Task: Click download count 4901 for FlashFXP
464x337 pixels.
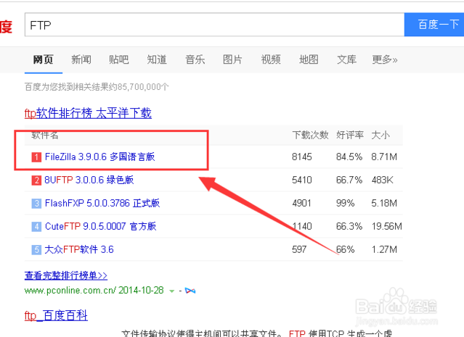Action: point(301,203)
